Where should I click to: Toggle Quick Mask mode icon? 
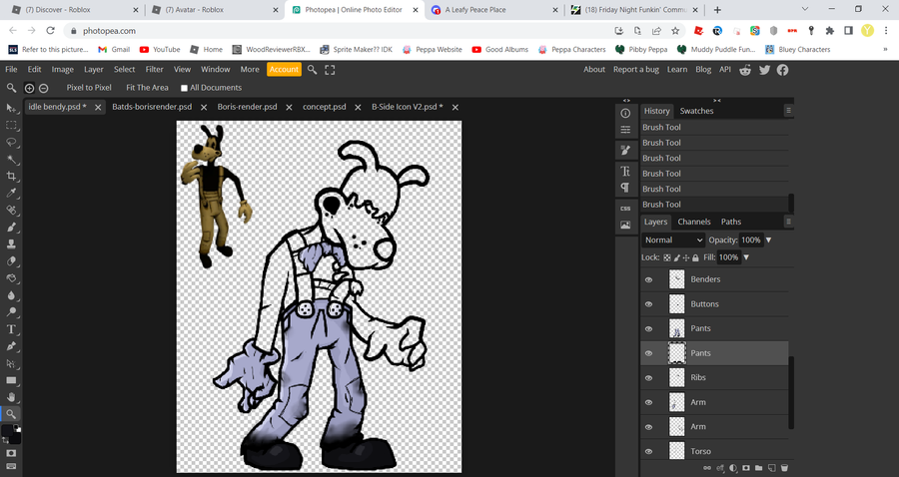tap(11, 453)
